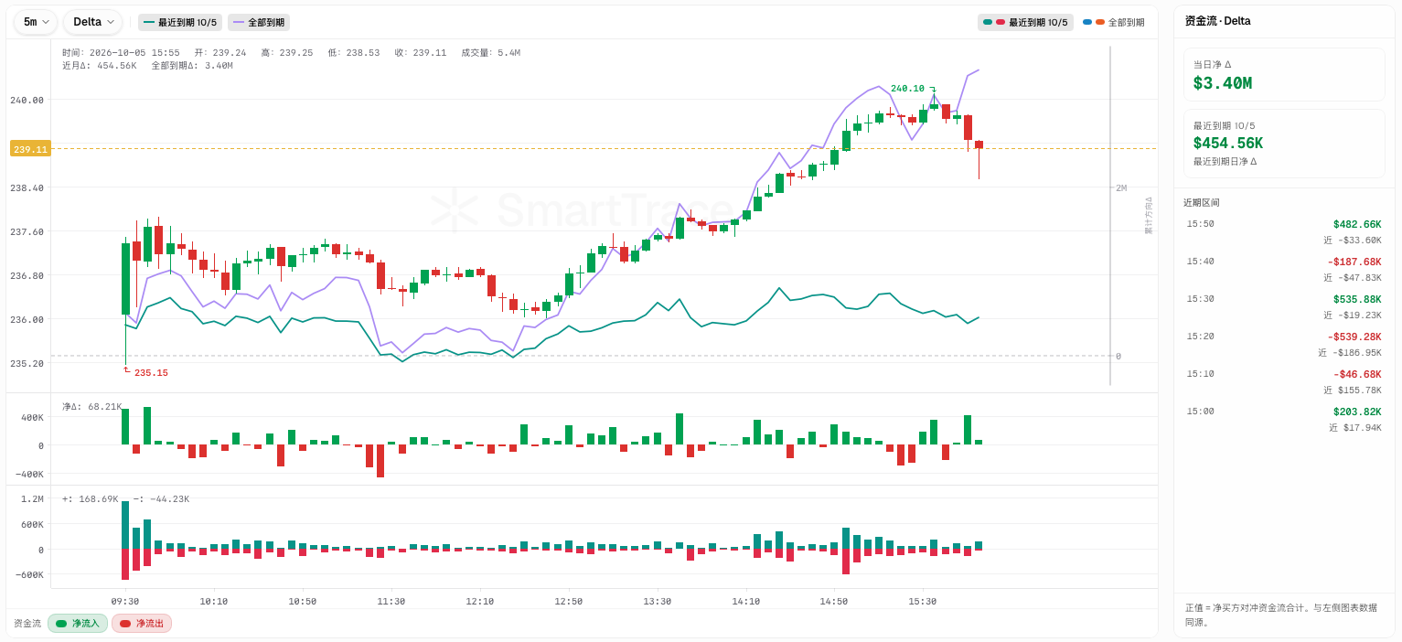Click the -$539.28K amount
Image resolution: width=1402 pixels, height=642 pixels.
[x=1354, y=337]
